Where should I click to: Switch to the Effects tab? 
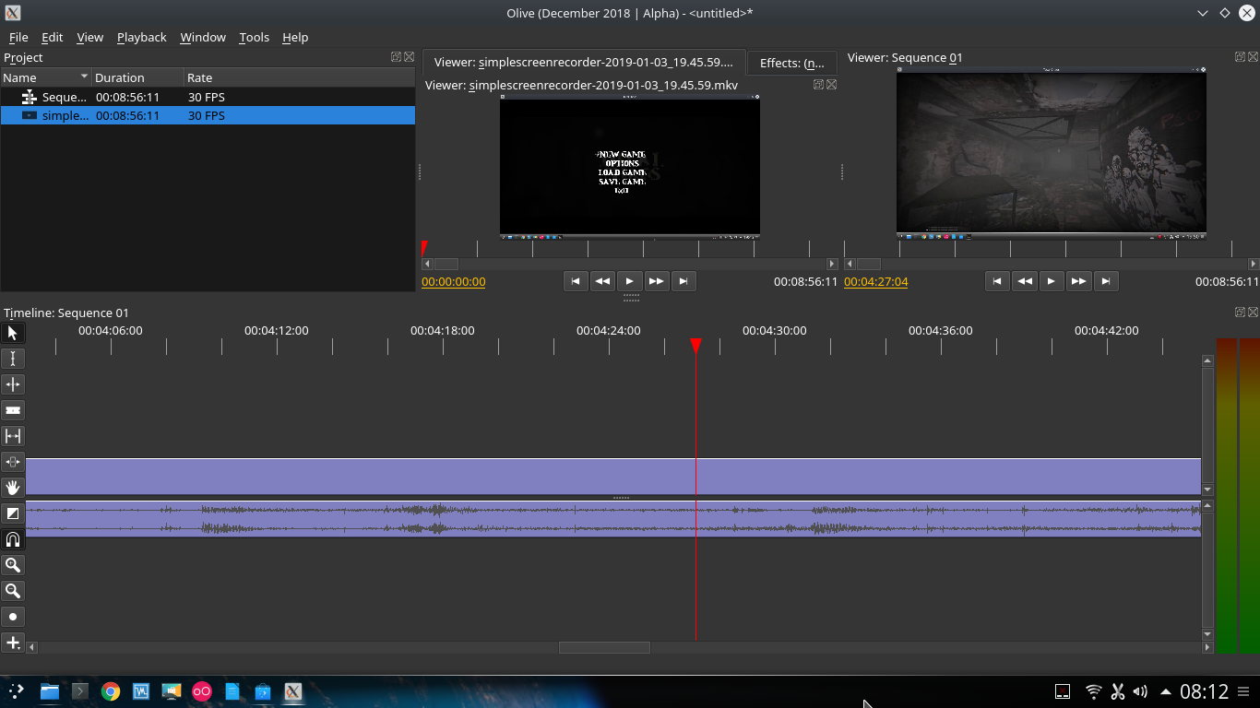click(791, 63)
